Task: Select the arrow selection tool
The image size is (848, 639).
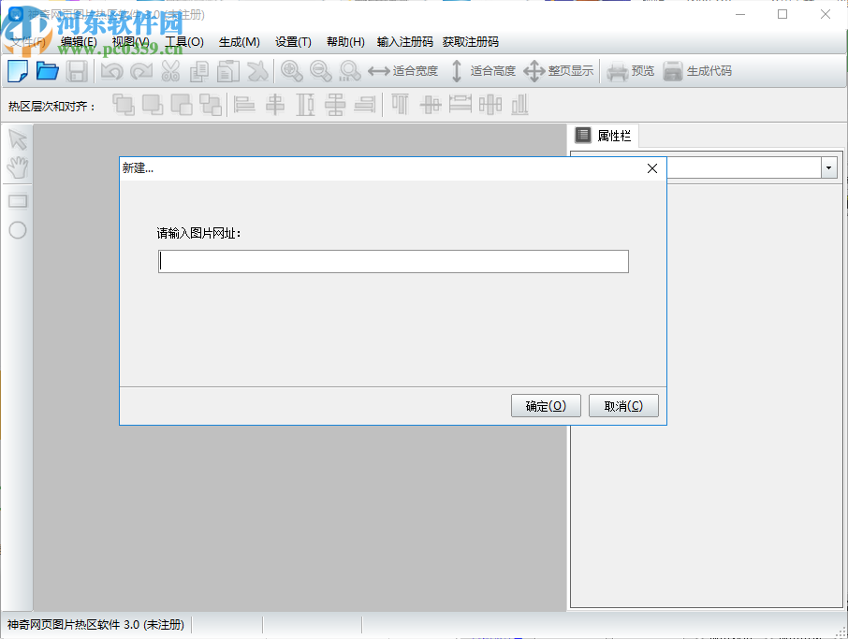Action: coord(17,138)
